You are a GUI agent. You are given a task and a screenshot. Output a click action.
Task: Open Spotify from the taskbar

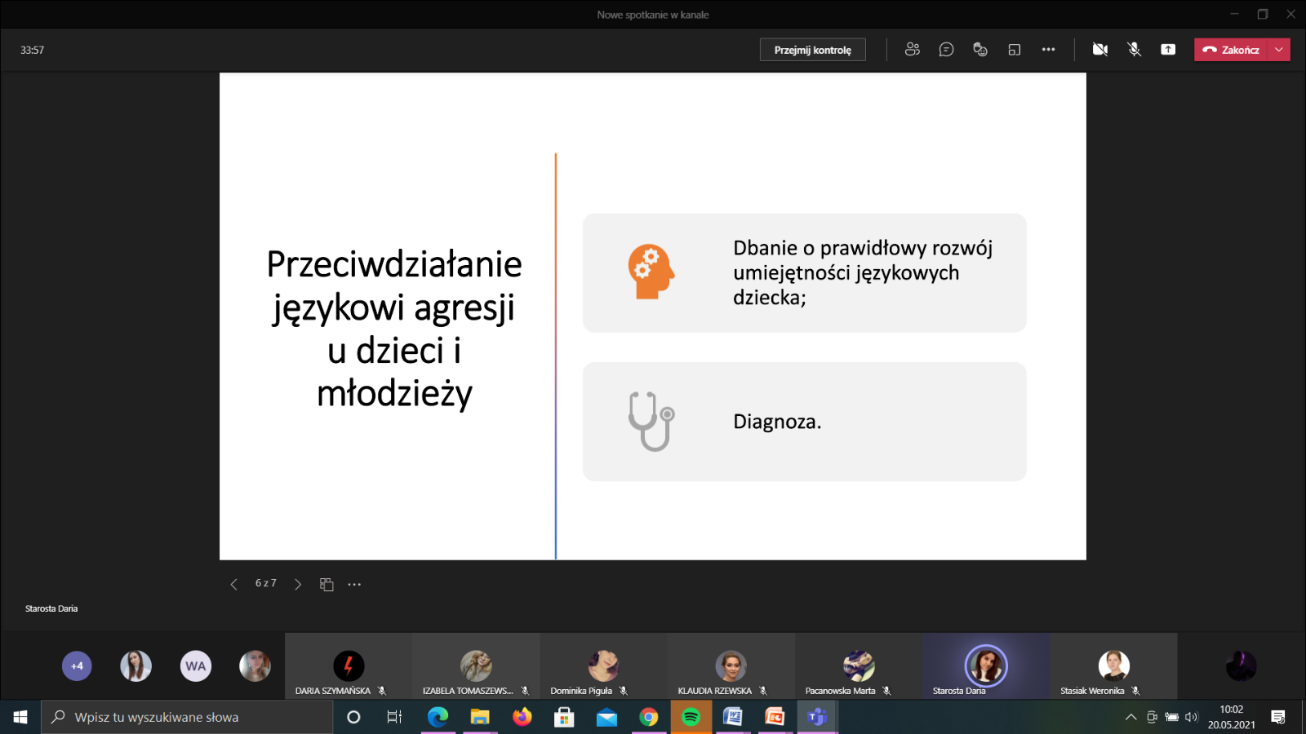(x=691, y=717)
